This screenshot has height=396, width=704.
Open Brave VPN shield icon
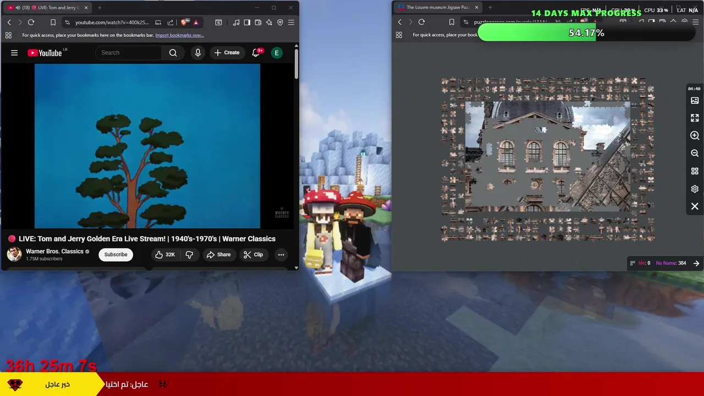tap(280, 22)
